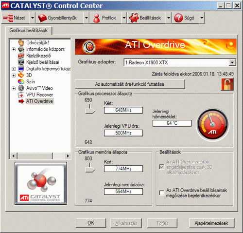Click the Információs központ icon
Screen dimensions: 243x233
coord(21,49)
